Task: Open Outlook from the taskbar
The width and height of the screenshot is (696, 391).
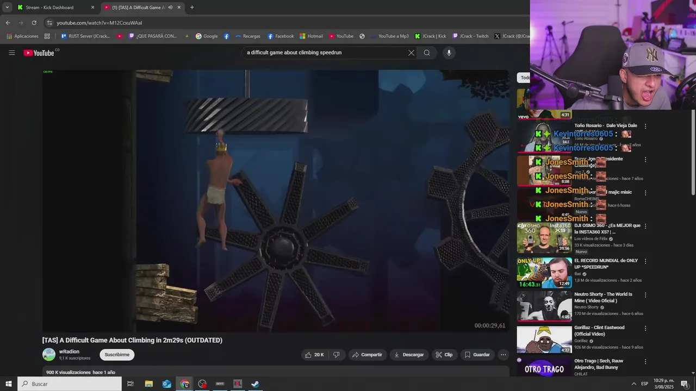Action: click(x=166, y=384)
